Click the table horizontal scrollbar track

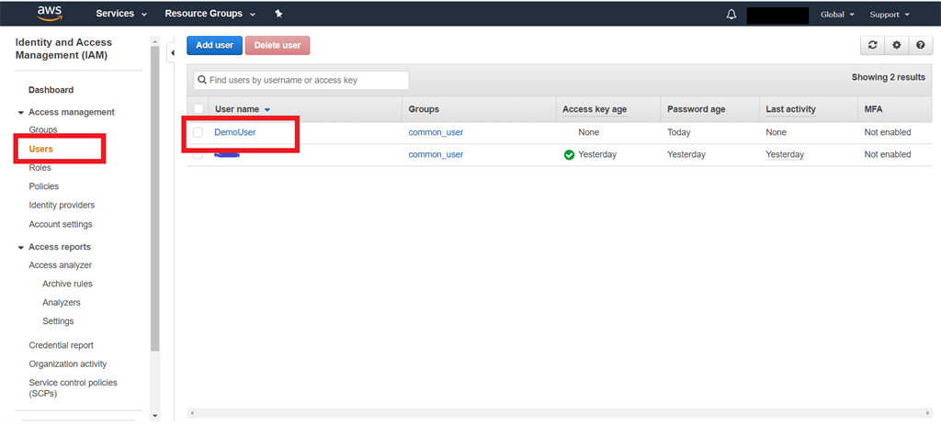558,413
